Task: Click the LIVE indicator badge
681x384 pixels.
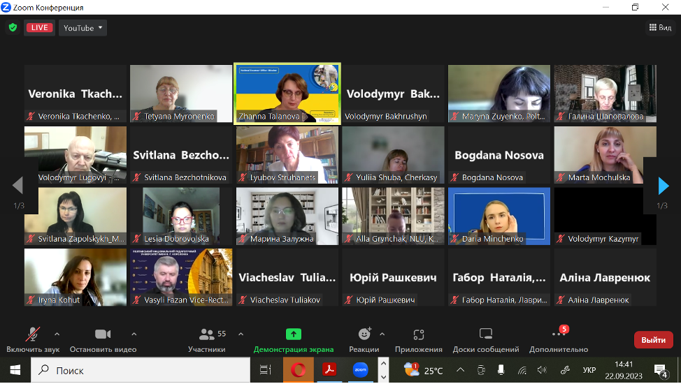Action: tap(40, 28)
